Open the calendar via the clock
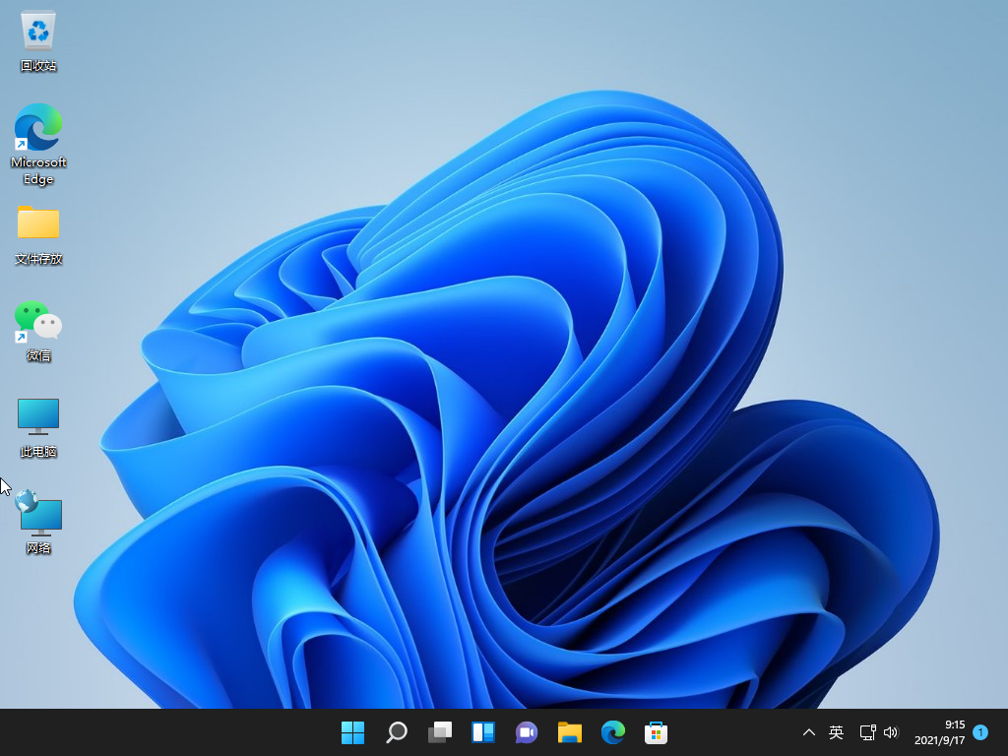 click(941, 732)
